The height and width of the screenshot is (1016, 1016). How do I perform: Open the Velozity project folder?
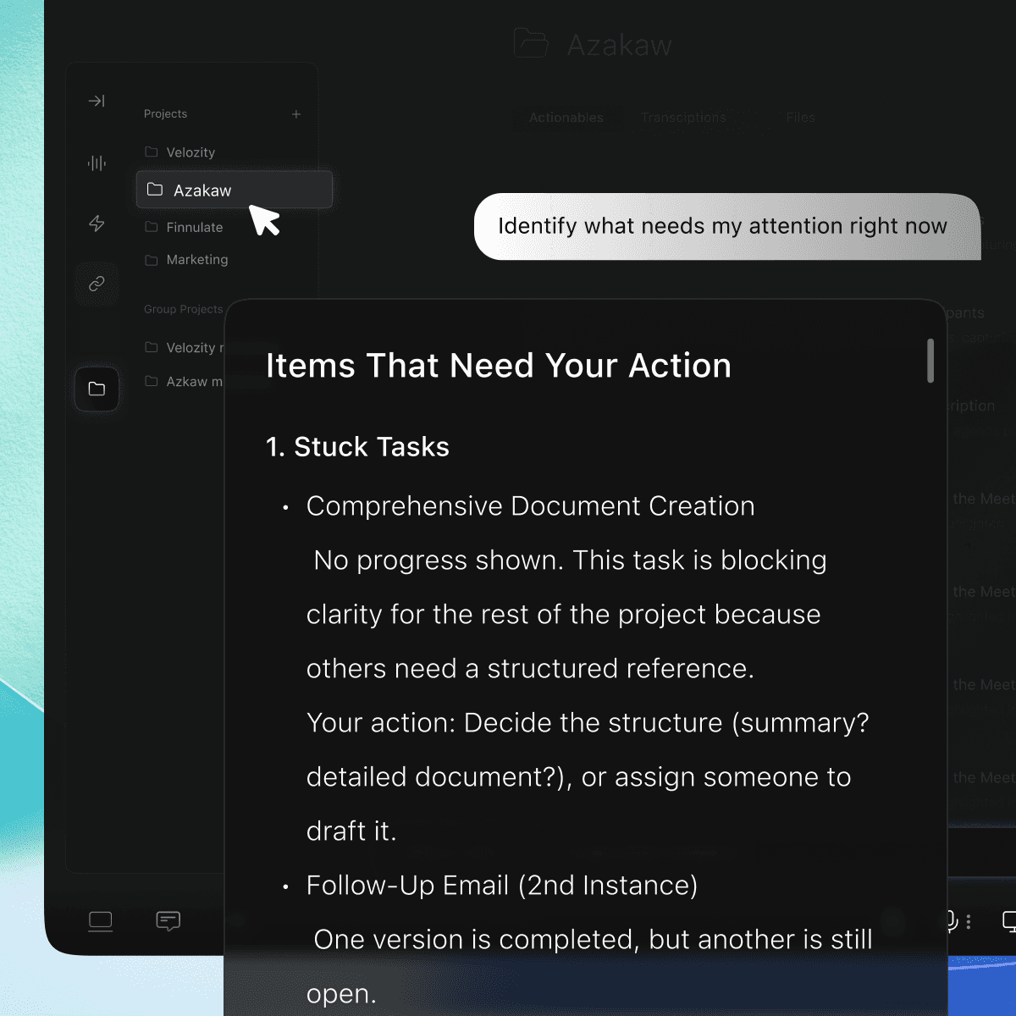pos(191,152)
